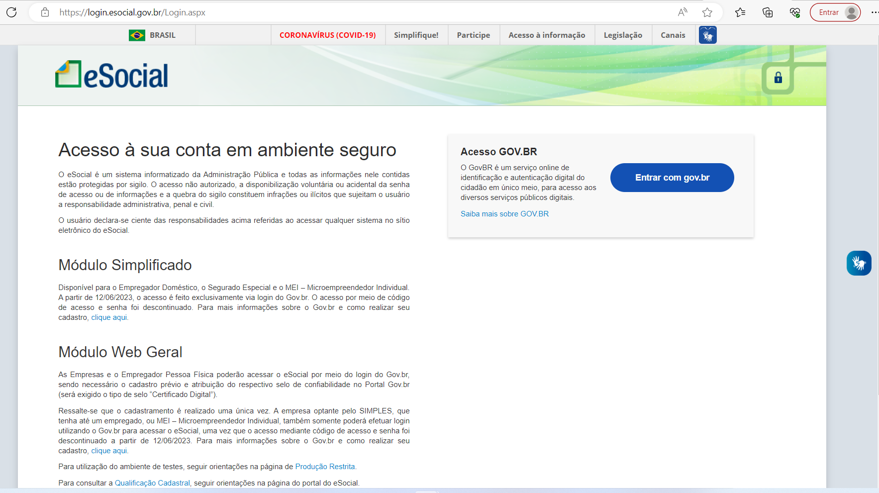
Task: View site information lock icon
Action: click(x=45, y=12)
